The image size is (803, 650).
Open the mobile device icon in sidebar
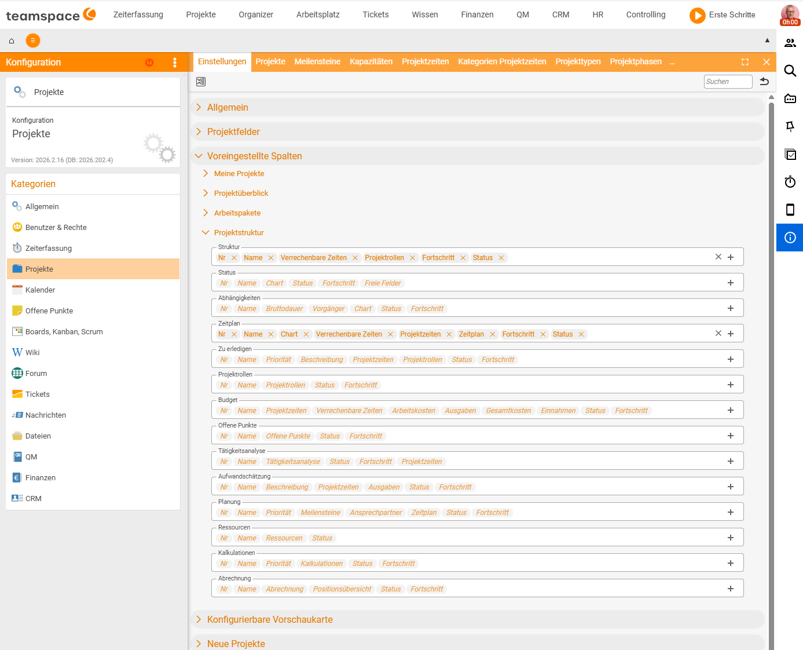coord(790,210)
